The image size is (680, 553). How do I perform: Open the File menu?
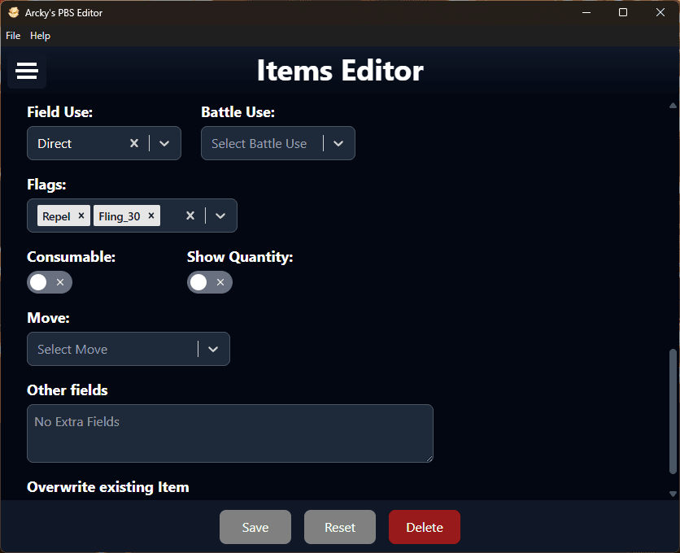click(13, 36)
